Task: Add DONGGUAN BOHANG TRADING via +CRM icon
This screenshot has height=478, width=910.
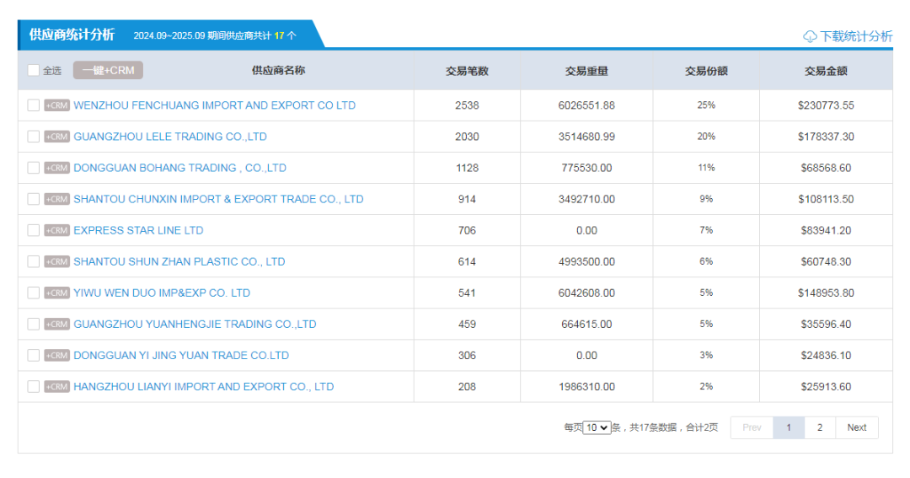Action: [56, 168]
